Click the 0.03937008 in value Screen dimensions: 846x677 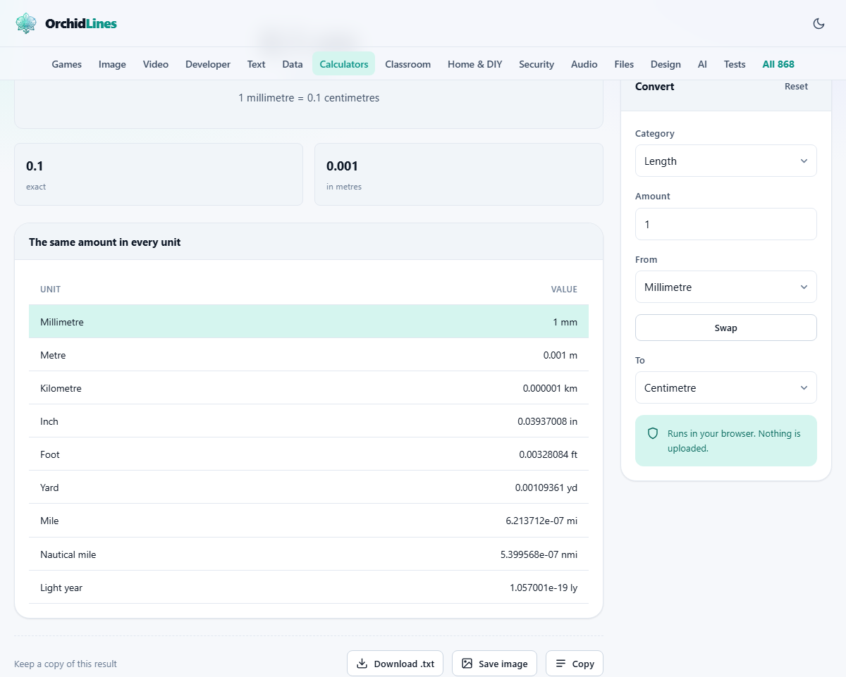click(x=547, y=421)
